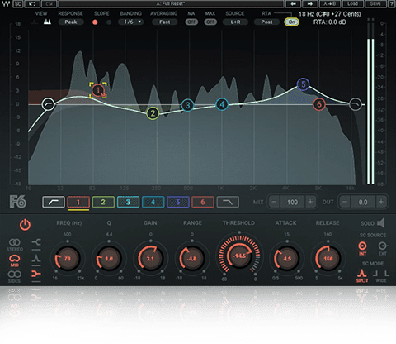Screen dimensions: 396x344
Task: Click the Save button
Action: [x=375, y=3]
